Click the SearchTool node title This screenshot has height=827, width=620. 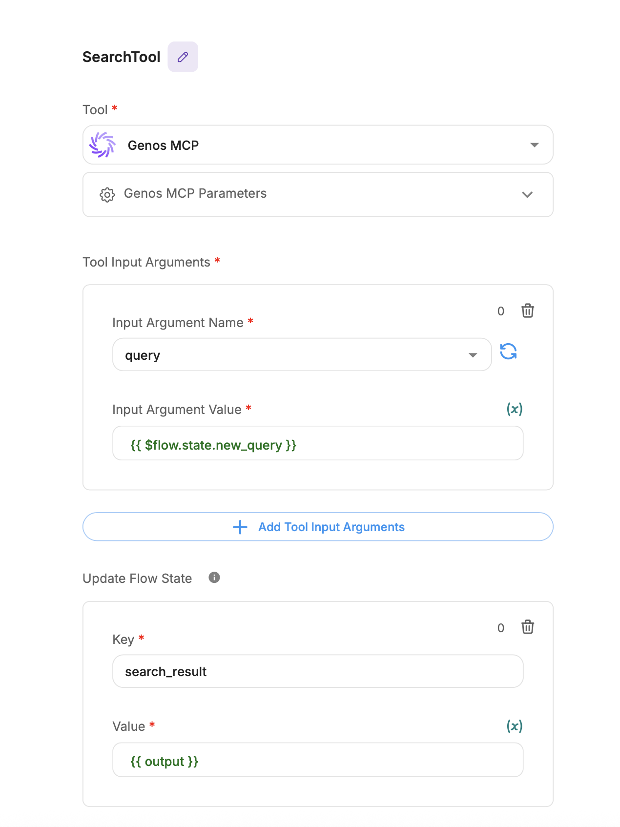pos(121,57)
